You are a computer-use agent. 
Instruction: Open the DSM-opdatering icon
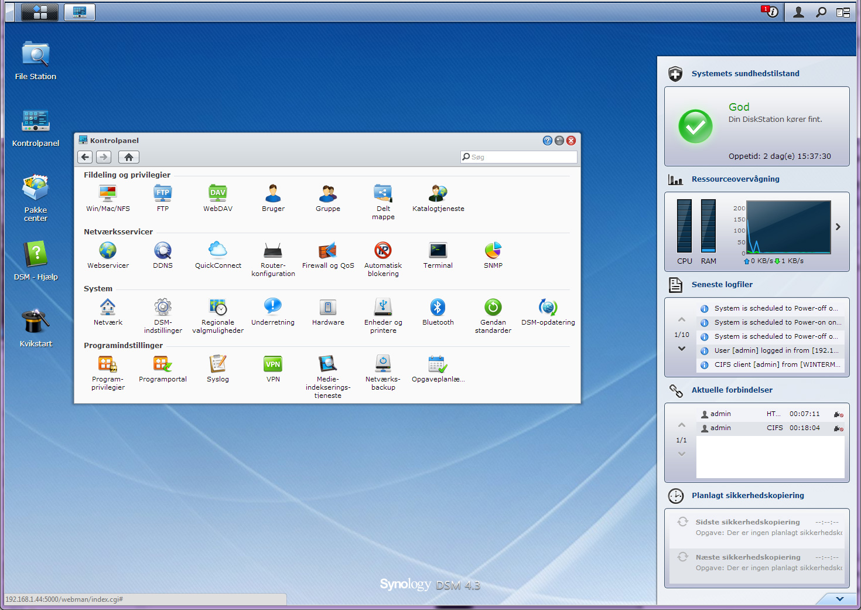coord(548,308)
